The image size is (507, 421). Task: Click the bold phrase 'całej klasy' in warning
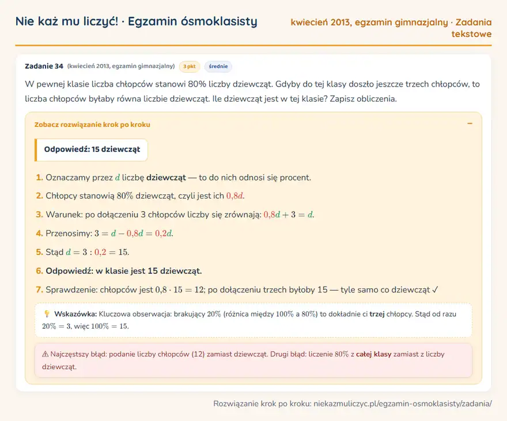pyautogui.click(x=373, y=354)
